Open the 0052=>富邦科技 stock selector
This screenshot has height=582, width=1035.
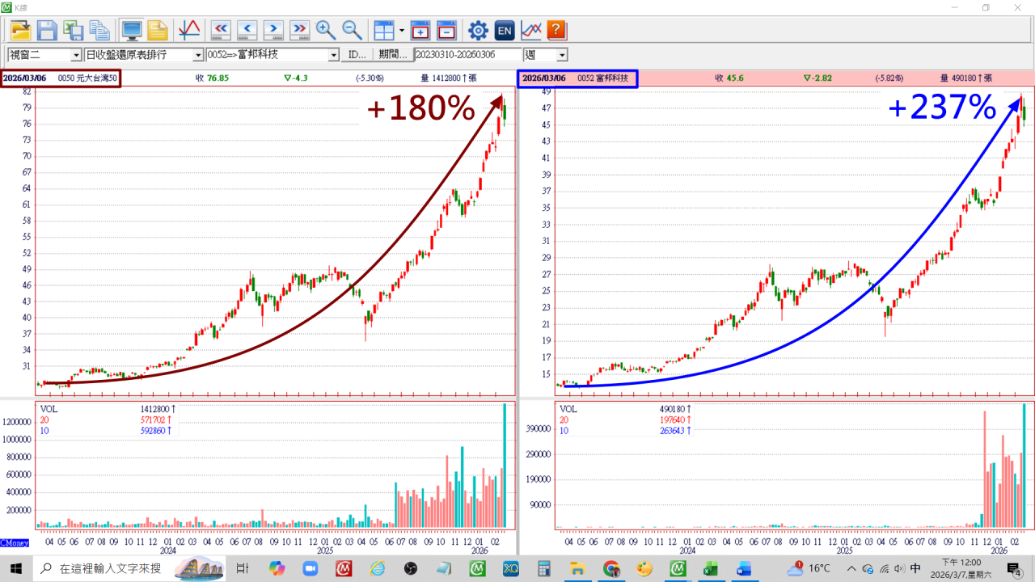(x=333, y=55)
